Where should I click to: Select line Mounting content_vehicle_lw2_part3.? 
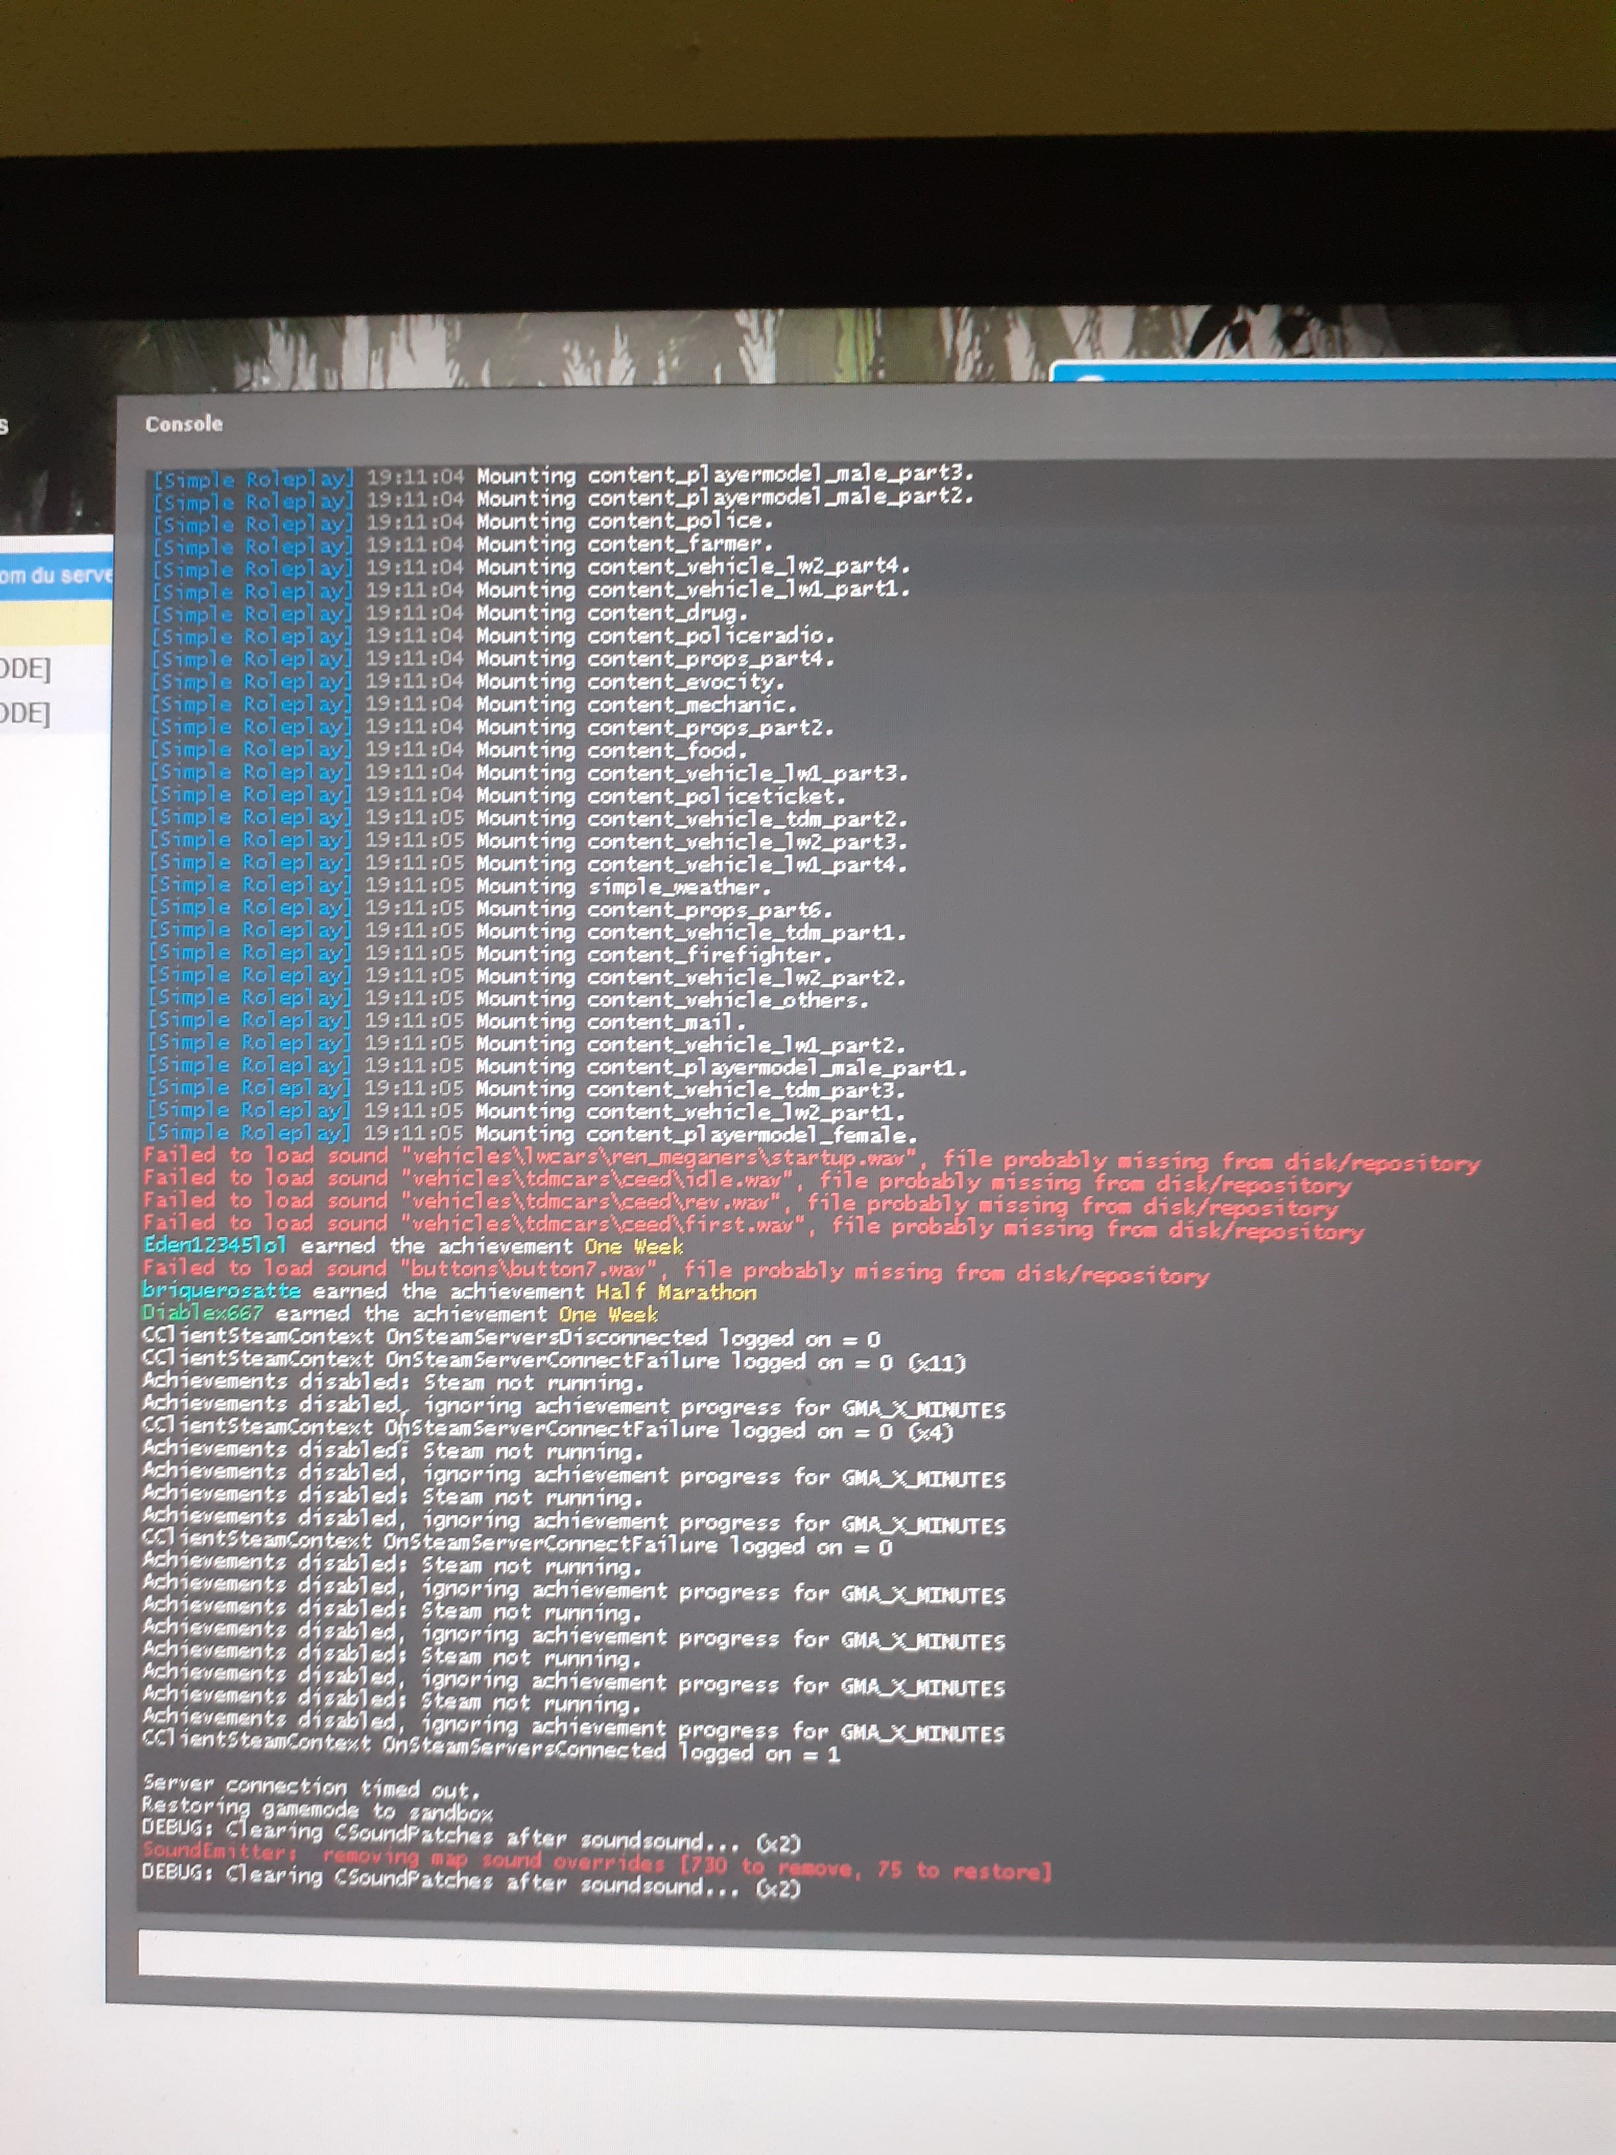click(529, 842)
